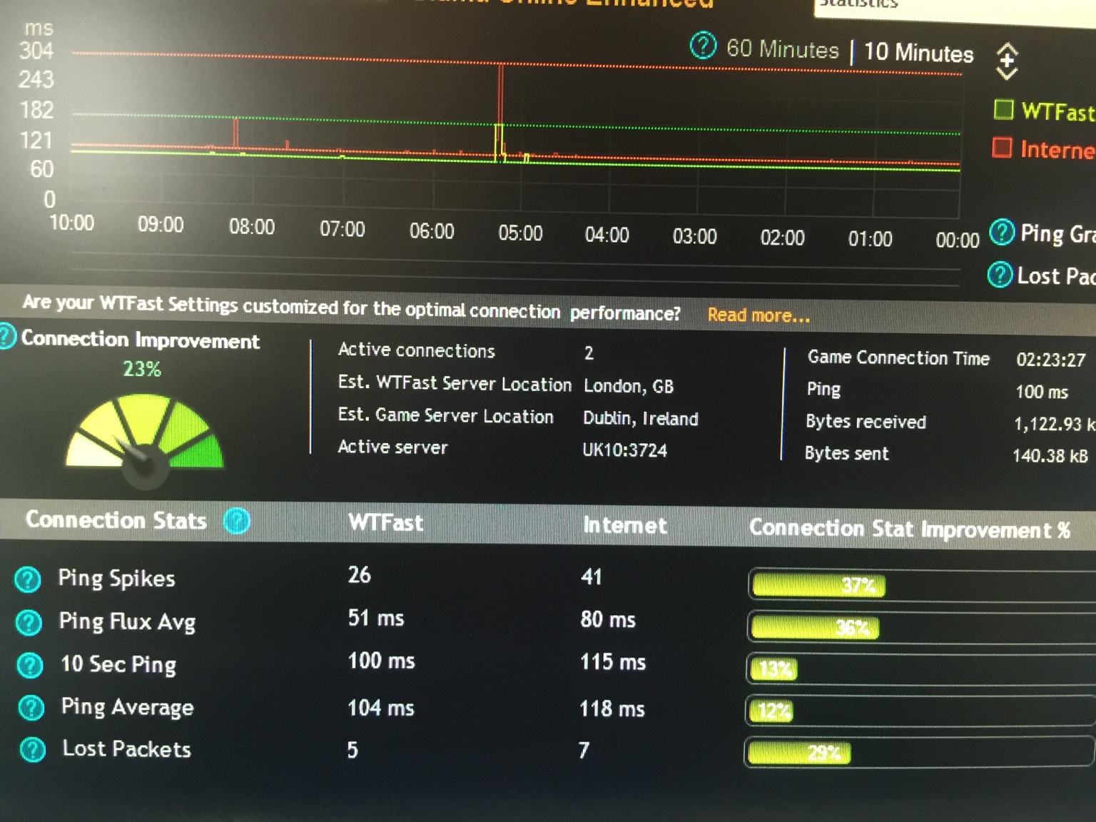Click the Active connections label
1096x822 pixels.
pos(417,350)
